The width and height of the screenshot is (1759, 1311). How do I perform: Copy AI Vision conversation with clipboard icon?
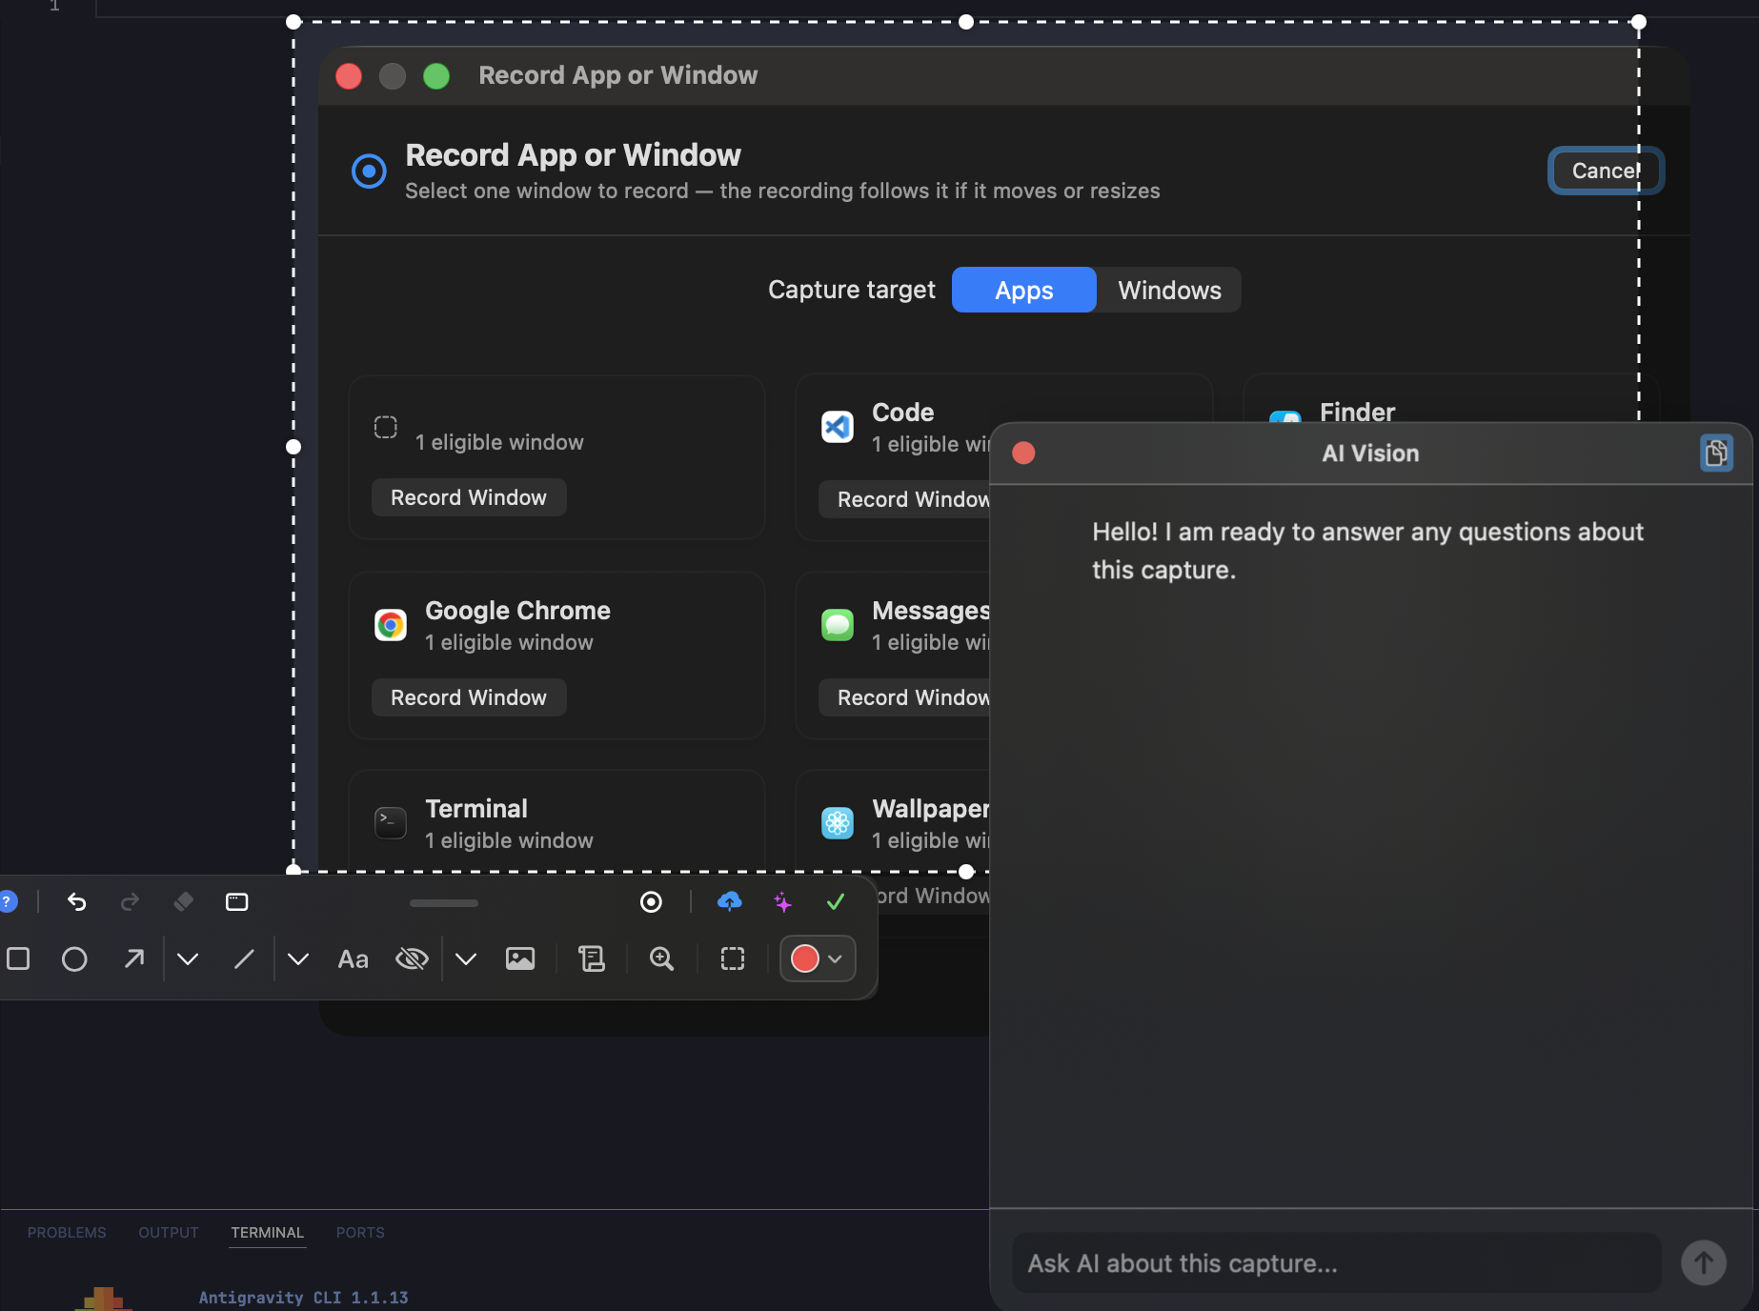[1716, 453]
